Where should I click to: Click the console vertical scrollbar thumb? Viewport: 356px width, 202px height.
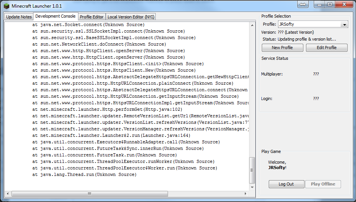pos(252,170)
